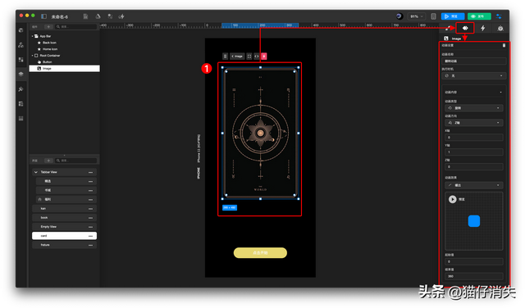Select the Empty View page row
The height and width of the screenshot is (308, 525).
64,227
